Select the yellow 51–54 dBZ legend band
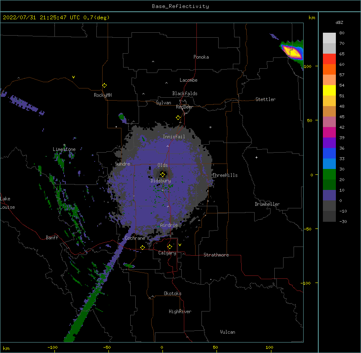Screen dimensions: 361x353 pos(329,90)
